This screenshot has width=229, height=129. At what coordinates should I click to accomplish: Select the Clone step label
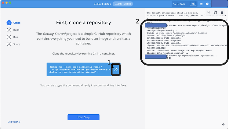click(17, 23)
